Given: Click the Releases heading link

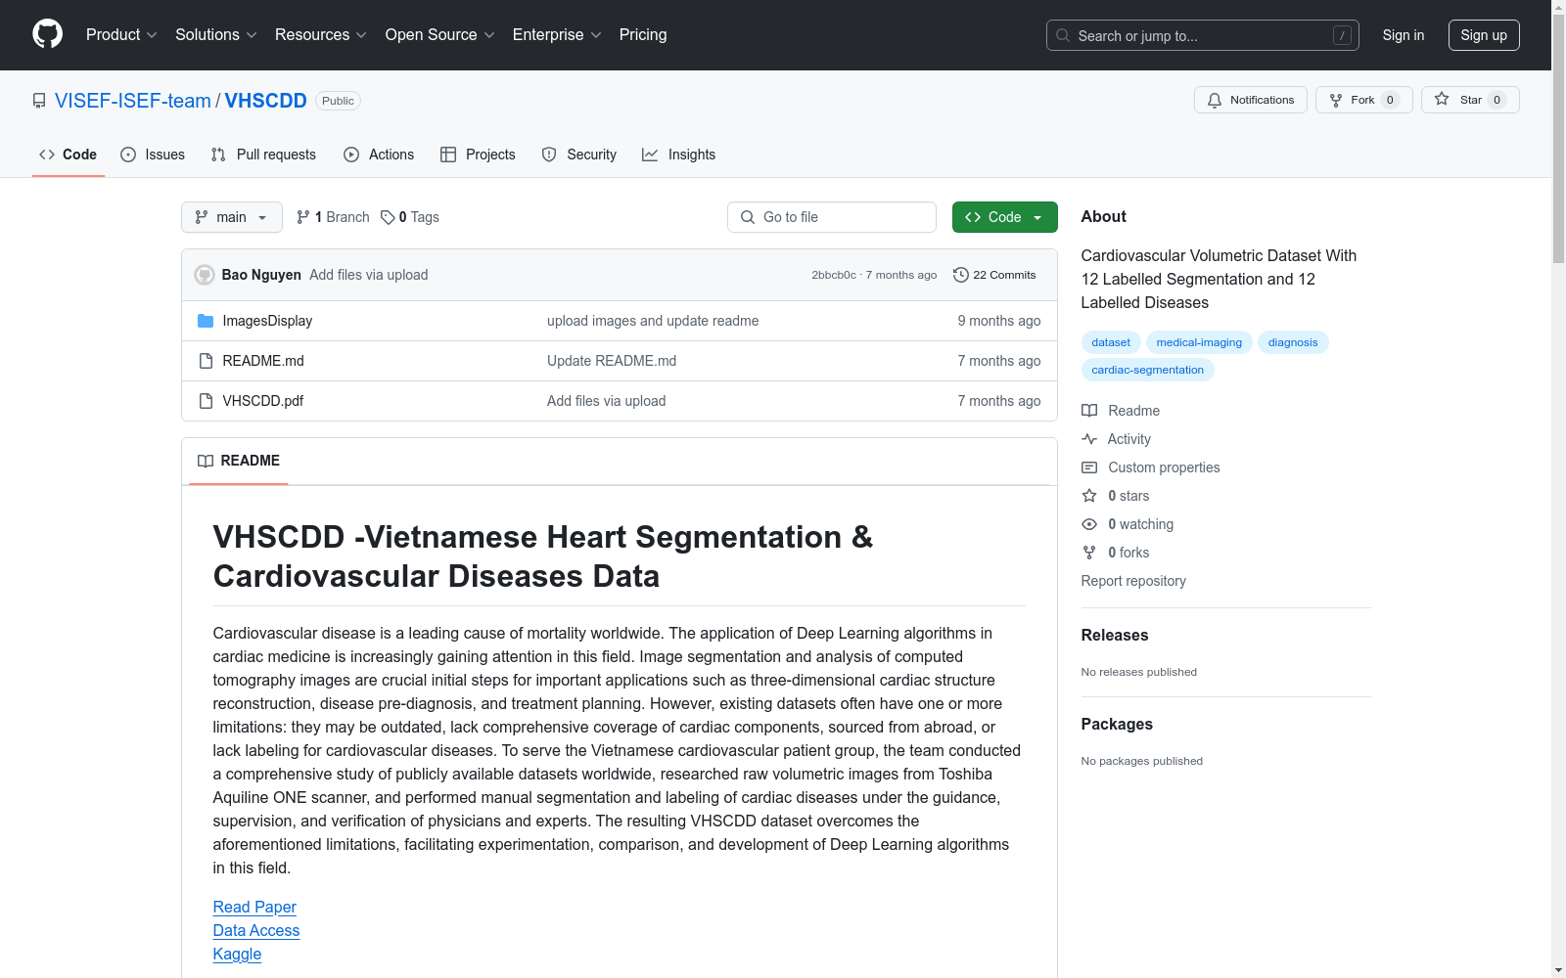Looking at the screenshot, I should [x=1115, y=635].
